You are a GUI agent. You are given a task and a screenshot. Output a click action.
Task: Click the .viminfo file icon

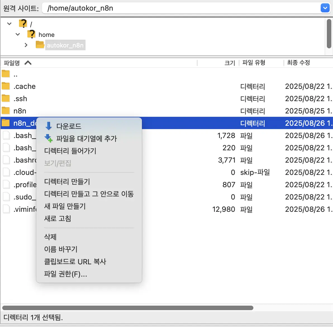pos(6,209)
